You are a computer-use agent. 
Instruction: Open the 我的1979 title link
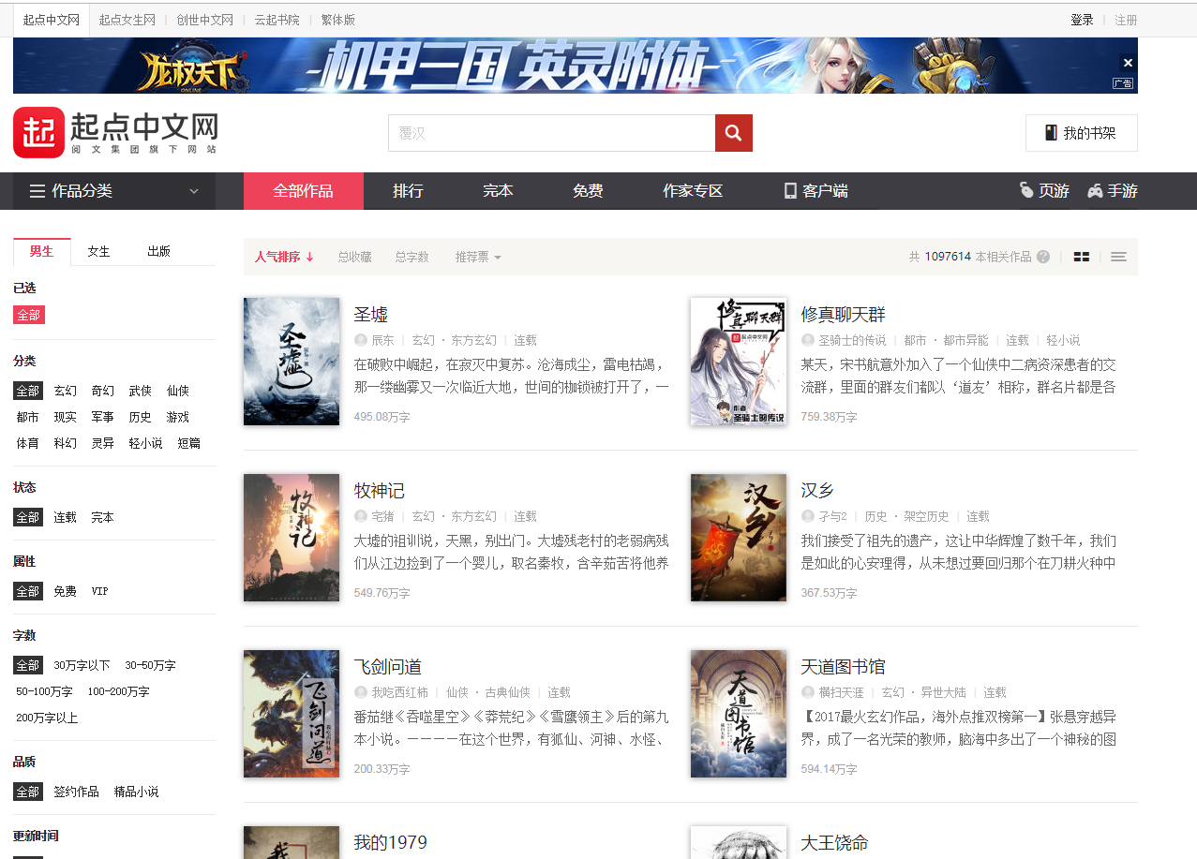(x=390, y=843)
